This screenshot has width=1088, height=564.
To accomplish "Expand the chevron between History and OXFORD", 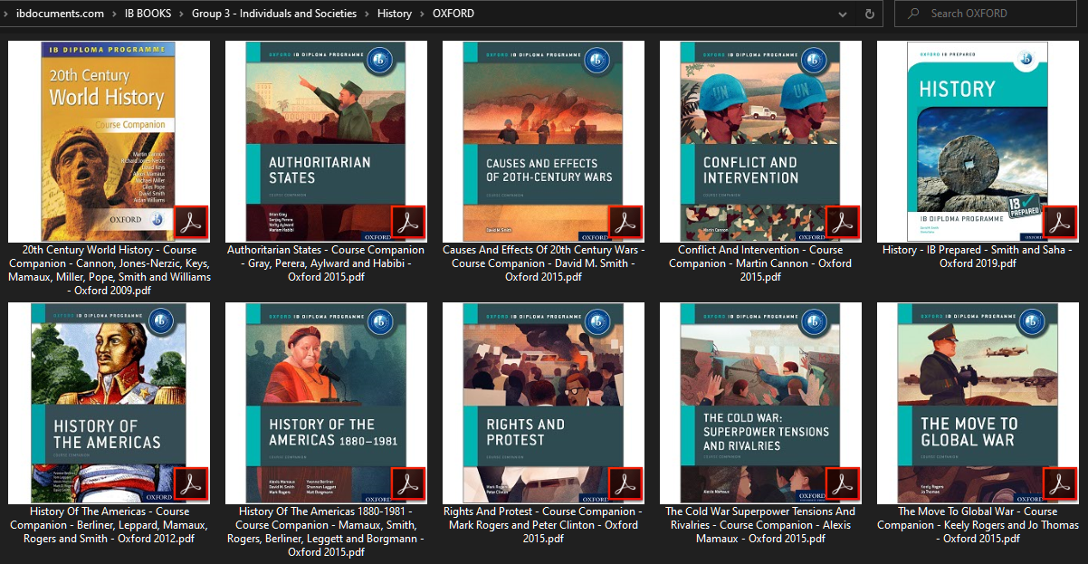I will [x=422, y=14].
